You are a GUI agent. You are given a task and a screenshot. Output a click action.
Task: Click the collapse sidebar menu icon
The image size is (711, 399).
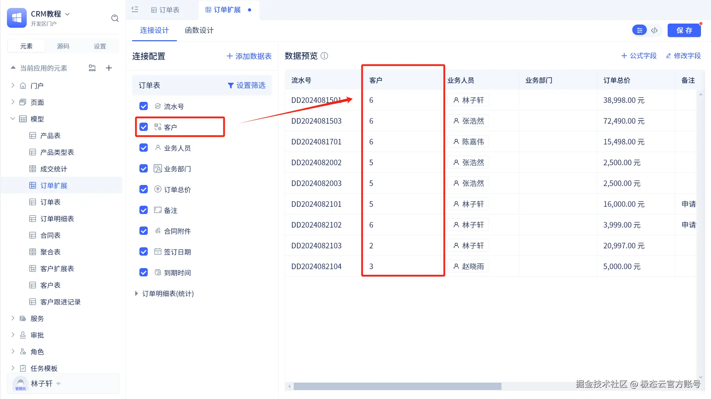(x=135, y=10)
